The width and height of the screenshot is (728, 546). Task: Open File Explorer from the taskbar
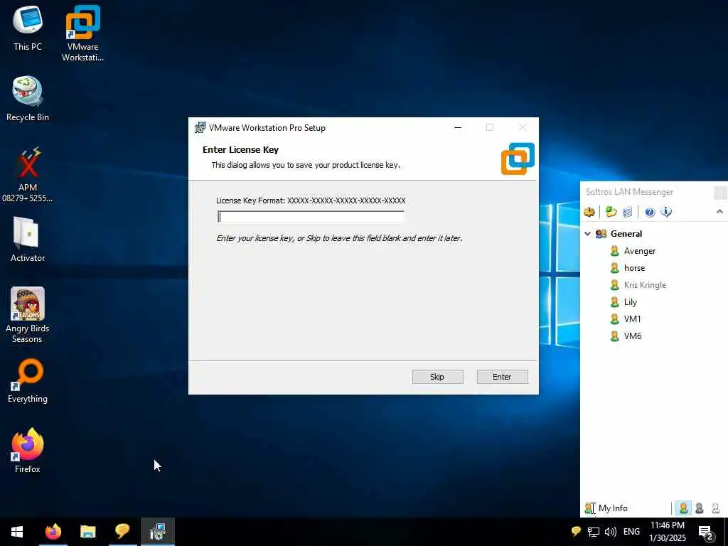coord(87,532)
